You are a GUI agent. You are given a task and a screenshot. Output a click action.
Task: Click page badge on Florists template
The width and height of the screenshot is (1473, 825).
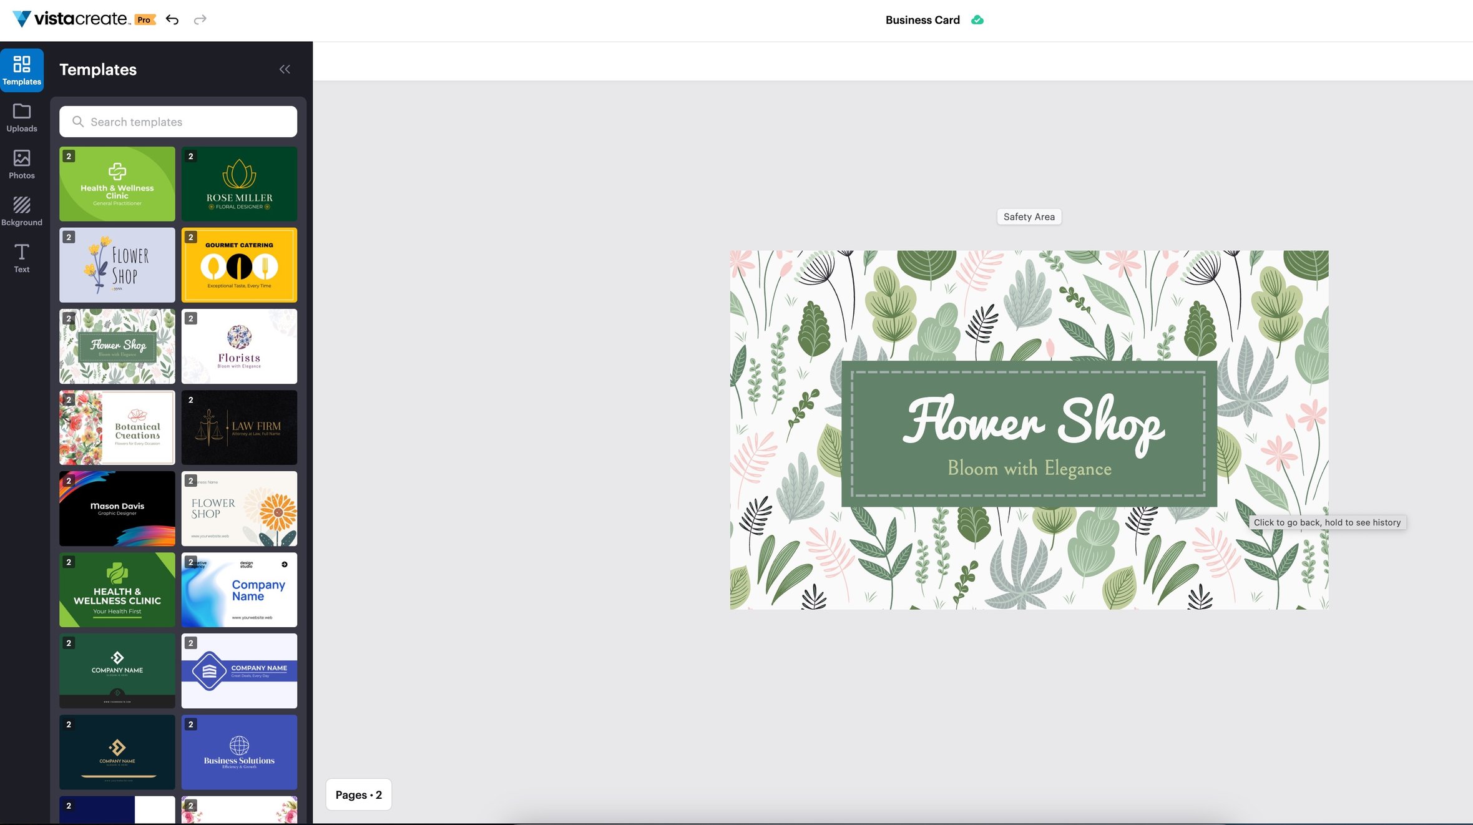pyautogui.click(x=191, y=318)
